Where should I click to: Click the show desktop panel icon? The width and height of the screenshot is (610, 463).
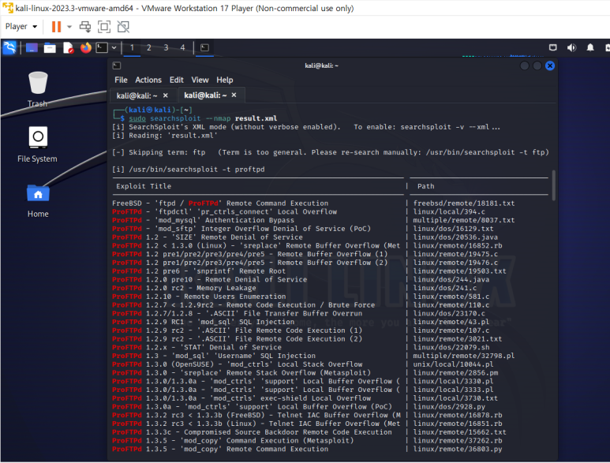click(x=32, y=47)
